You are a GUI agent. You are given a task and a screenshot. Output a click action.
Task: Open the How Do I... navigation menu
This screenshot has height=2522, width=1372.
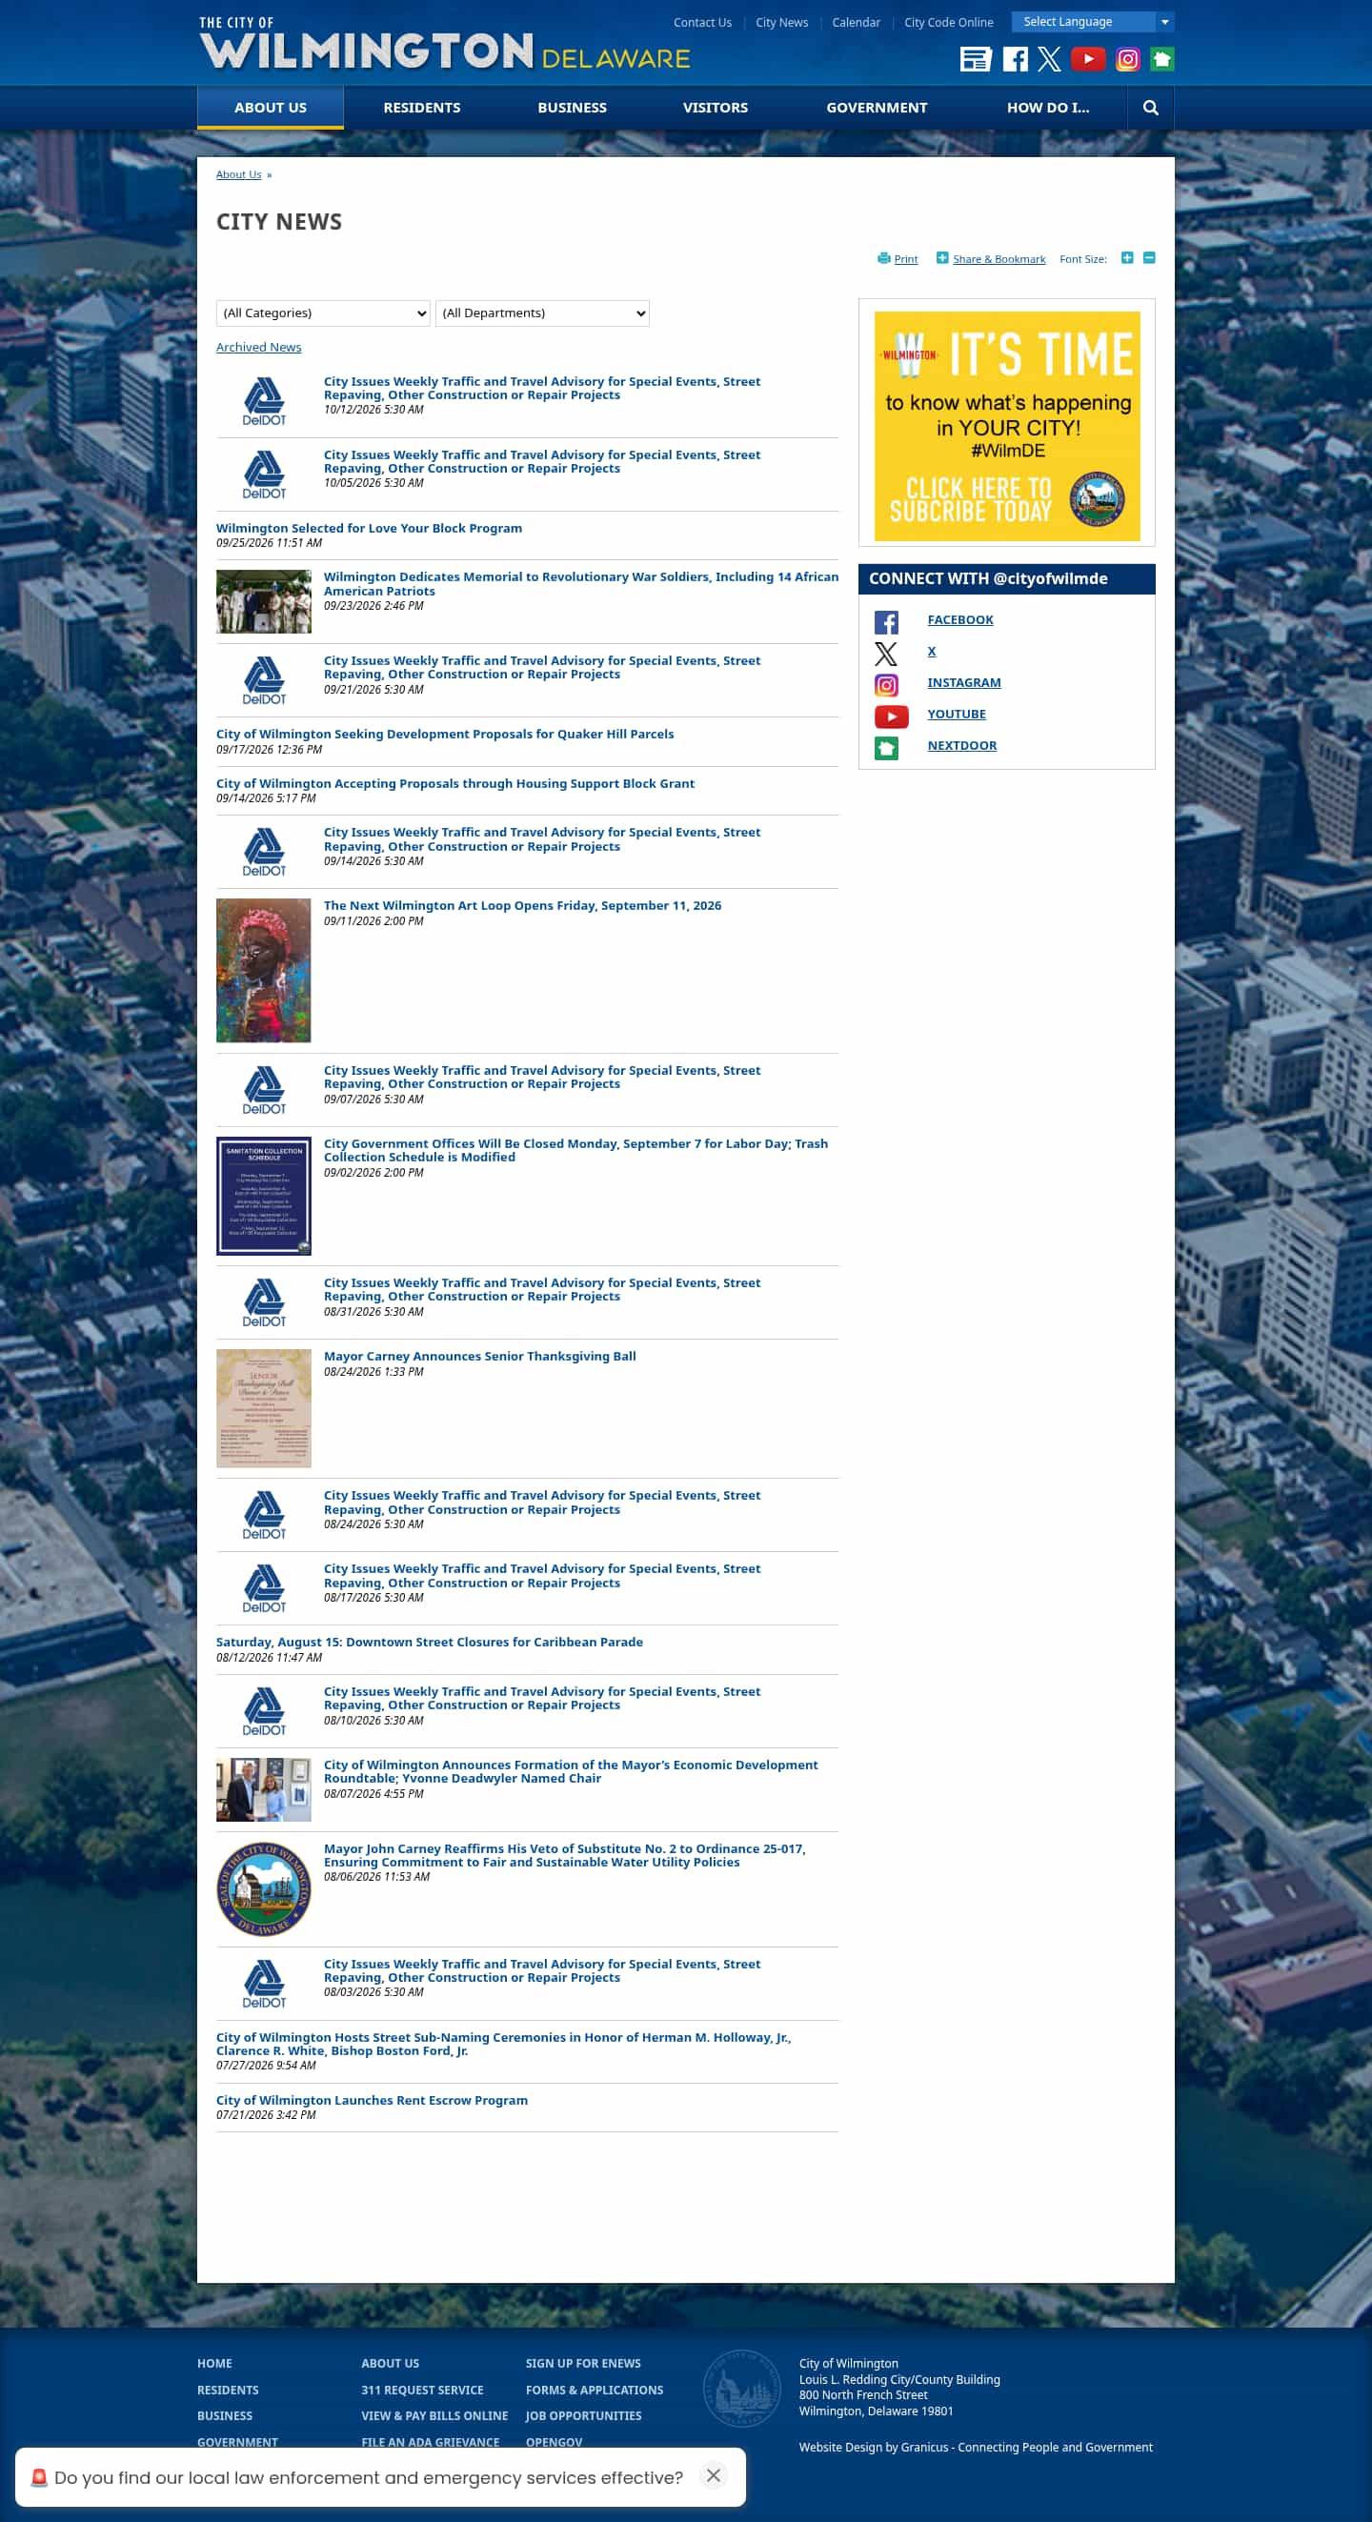pyautogui.click(x=1048, y=108)
